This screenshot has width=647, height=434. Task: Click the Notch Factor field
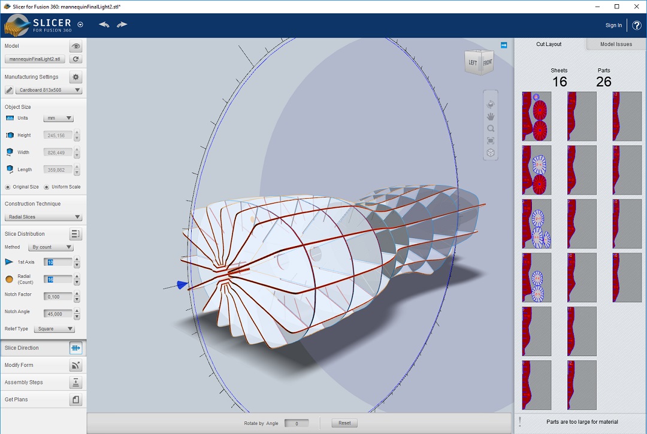(58, 297)
